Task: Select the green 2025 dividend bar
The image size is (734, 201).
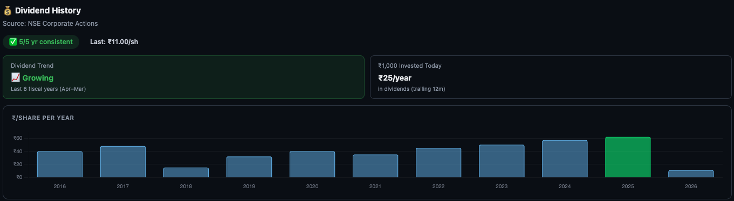Action: click(x=628, y=157)
